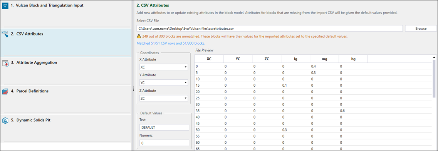Screen dimensions: 438x151
Task: Click the Vulcan Block and Triangulation Input icon
Action: (5, 5)
